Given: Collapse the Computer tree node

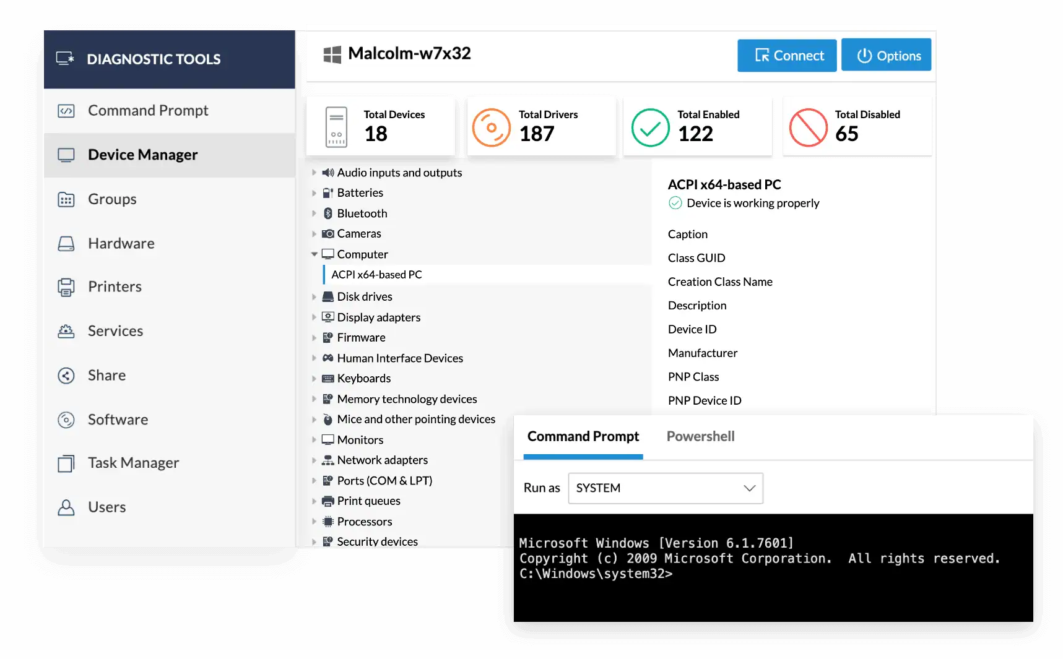Looking at the screenshot, I should coord(315,254).
